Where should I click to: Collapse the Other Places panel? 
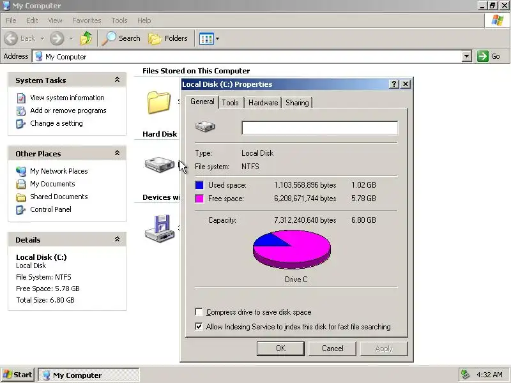pos(117,153)
